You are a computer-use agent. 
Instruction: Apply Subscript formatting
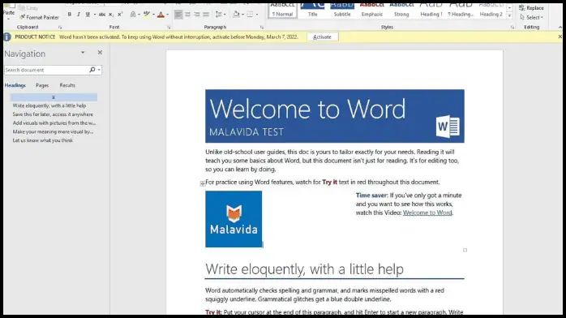(111, 15)
